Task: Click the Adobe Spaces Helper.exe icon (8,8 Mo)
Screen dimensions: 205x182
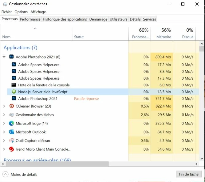Action: (x=14, y=71)
